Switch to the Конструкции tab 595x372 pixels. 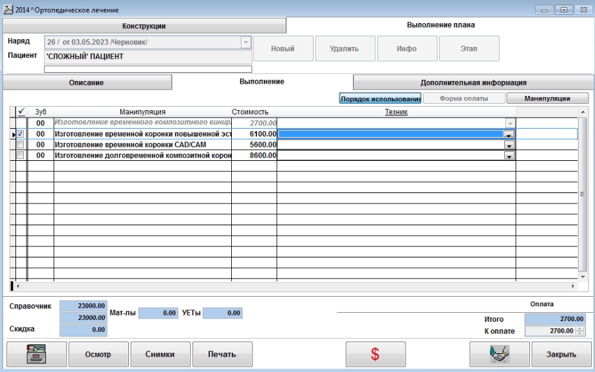pos(144,26)
